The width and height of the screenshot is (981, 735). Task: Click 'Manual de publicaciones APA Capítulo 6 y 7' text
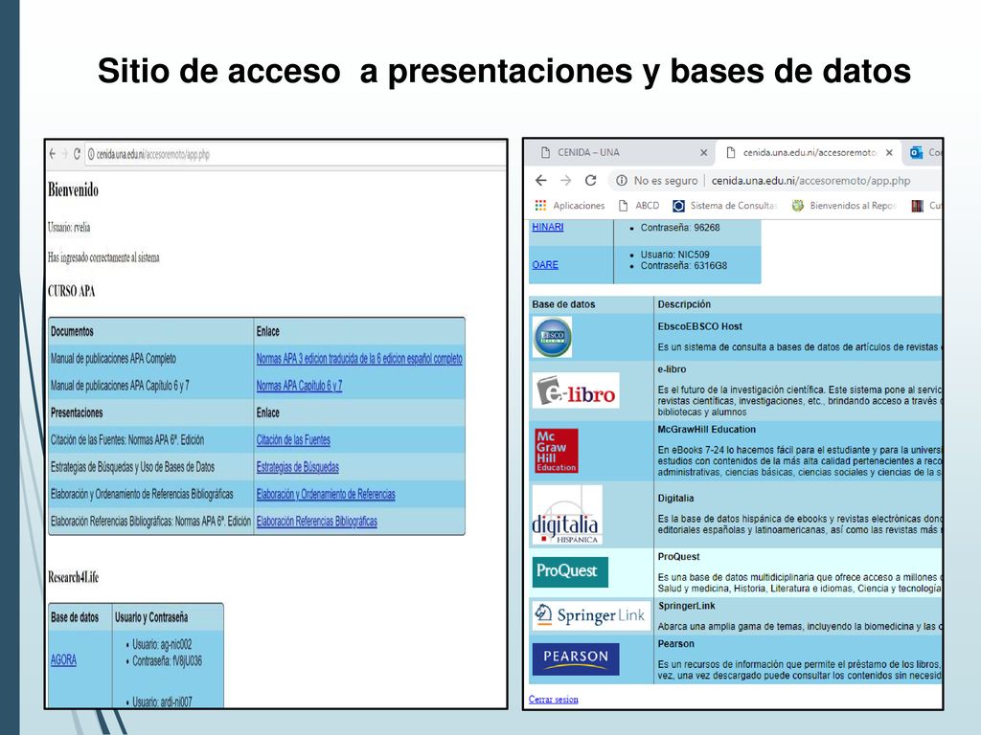click(x=120, y=386)
